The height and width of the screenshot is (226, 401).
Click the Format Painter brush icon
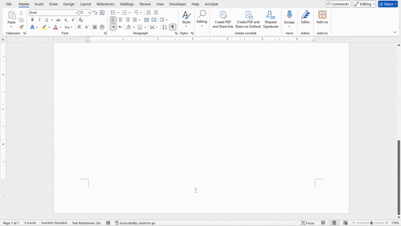[x=21, y=27]
